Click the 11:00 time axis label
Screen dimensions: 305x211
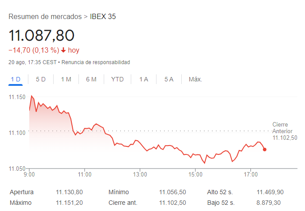click(x=85, y=175)
